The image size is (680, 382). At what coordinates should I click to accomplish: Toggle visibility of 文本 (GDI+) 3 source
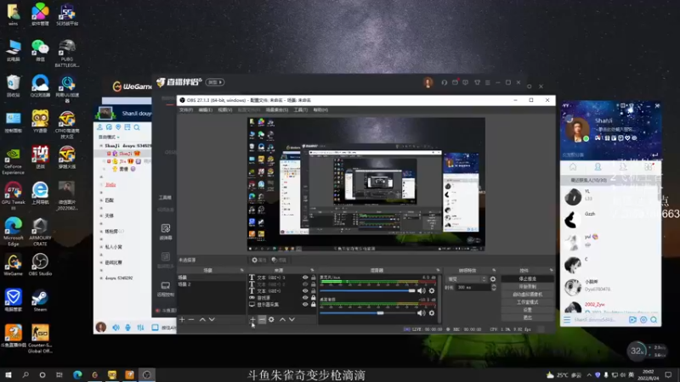click(305, 278)
